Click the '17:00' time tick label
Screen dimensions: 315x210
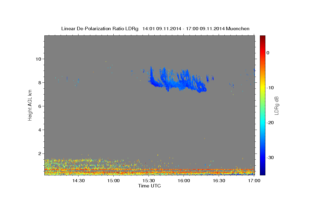254,181
